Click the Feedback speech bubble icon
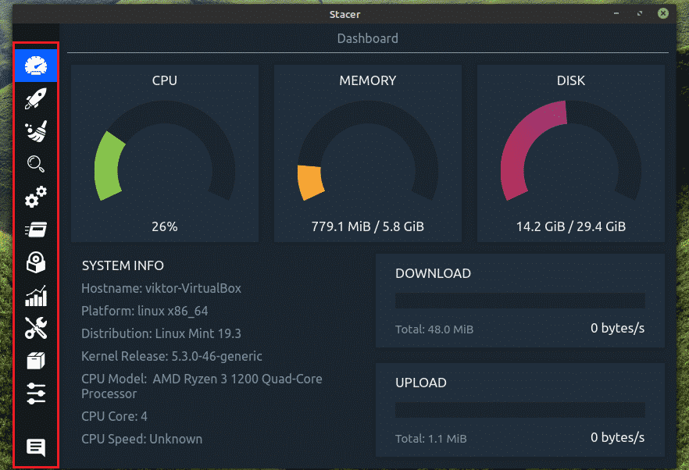Image resolution: width=689 pixels, height=470 pixels. 36,447
